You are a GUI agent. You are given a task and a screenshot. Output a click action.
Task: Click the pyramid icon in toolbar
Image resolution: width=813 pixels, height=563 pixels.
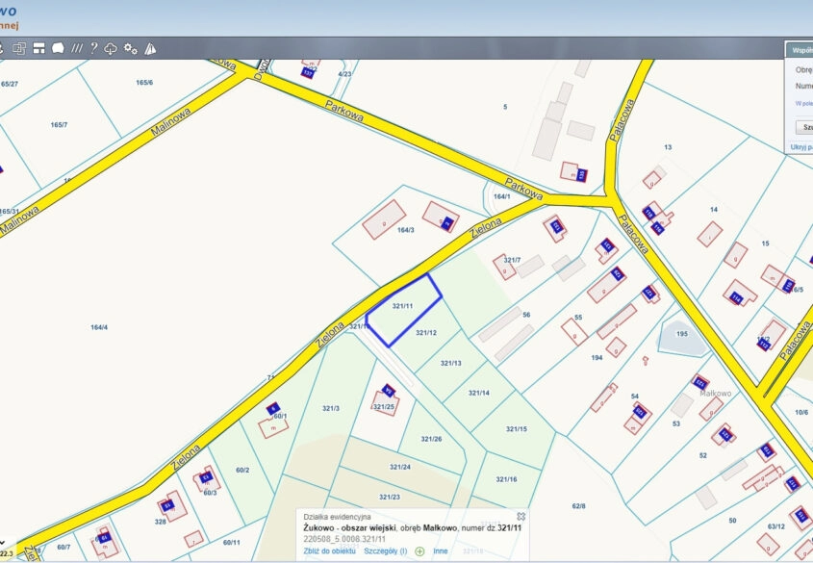click(150, 48)
